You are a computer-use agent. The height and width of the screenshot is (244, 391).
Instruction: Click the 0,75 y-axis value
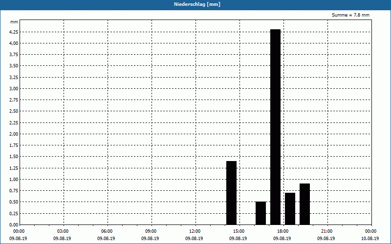(14, 191)
